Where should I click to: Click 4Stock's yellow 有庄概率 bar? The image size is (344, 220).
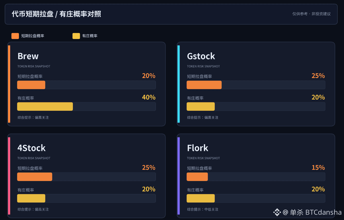click(31, 198)
